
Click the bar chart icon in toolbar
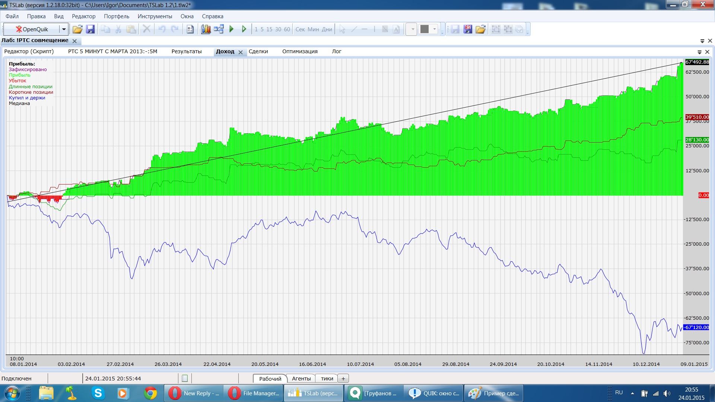[x=206, y=29]
